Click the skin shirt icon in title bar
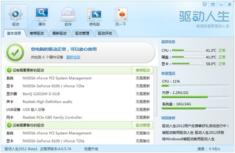Image resolution: width=235 pixels, height=153 pixels. (205, 4)
